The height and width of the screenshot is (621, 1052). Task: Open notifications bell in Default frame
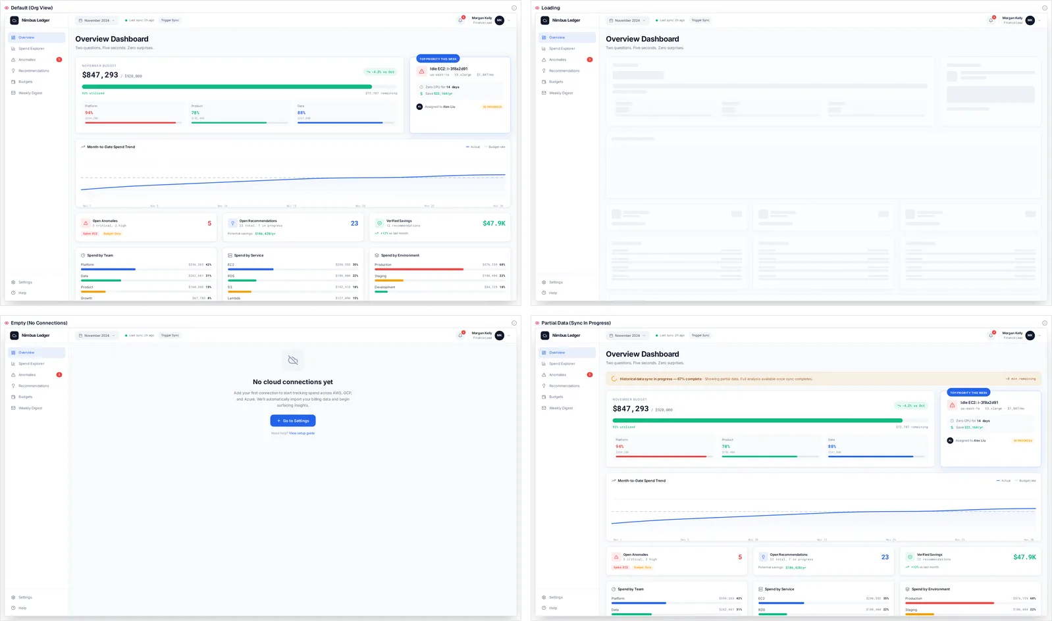point(461,20)
